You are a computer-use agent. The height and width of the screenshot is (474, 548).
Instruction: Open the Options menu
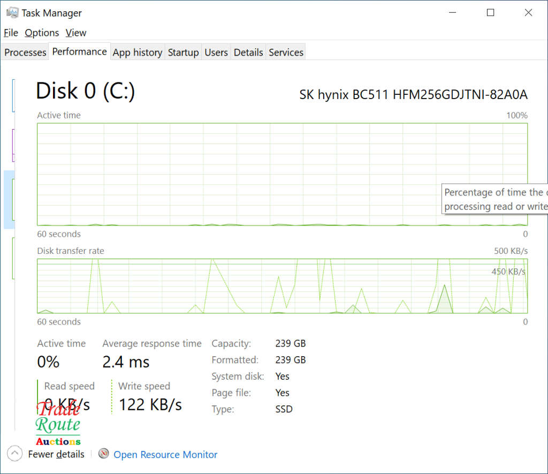coord(41,33)
